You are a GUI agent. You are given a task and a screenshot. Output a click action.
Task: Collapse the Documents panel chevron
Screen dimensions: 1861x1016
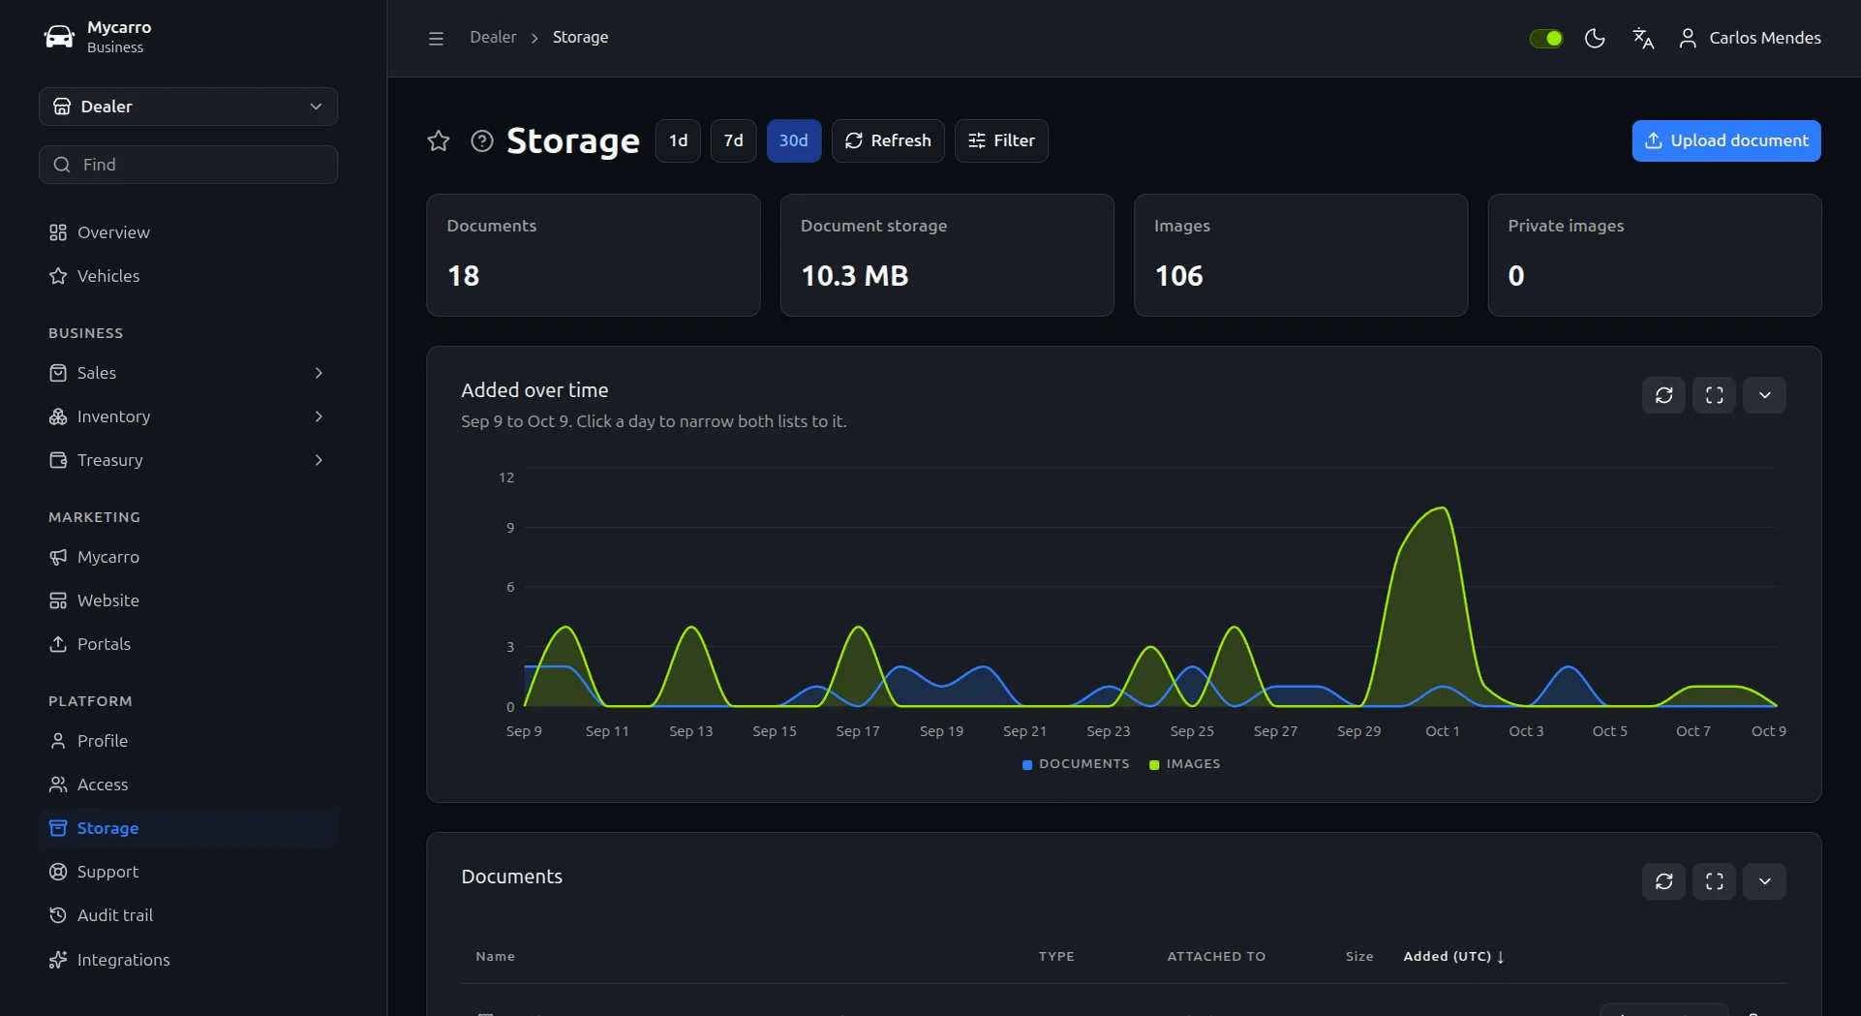[x=1765, y=881]
